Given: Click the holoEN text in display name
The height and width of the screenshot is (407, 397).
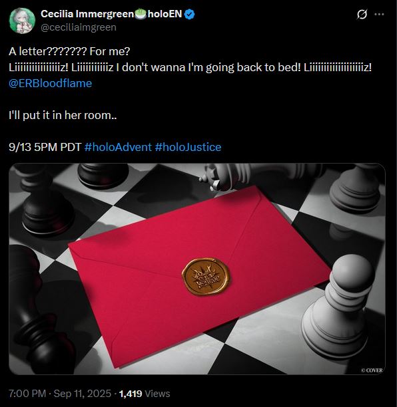Looking at the screenshot, I should coord(165,14).
